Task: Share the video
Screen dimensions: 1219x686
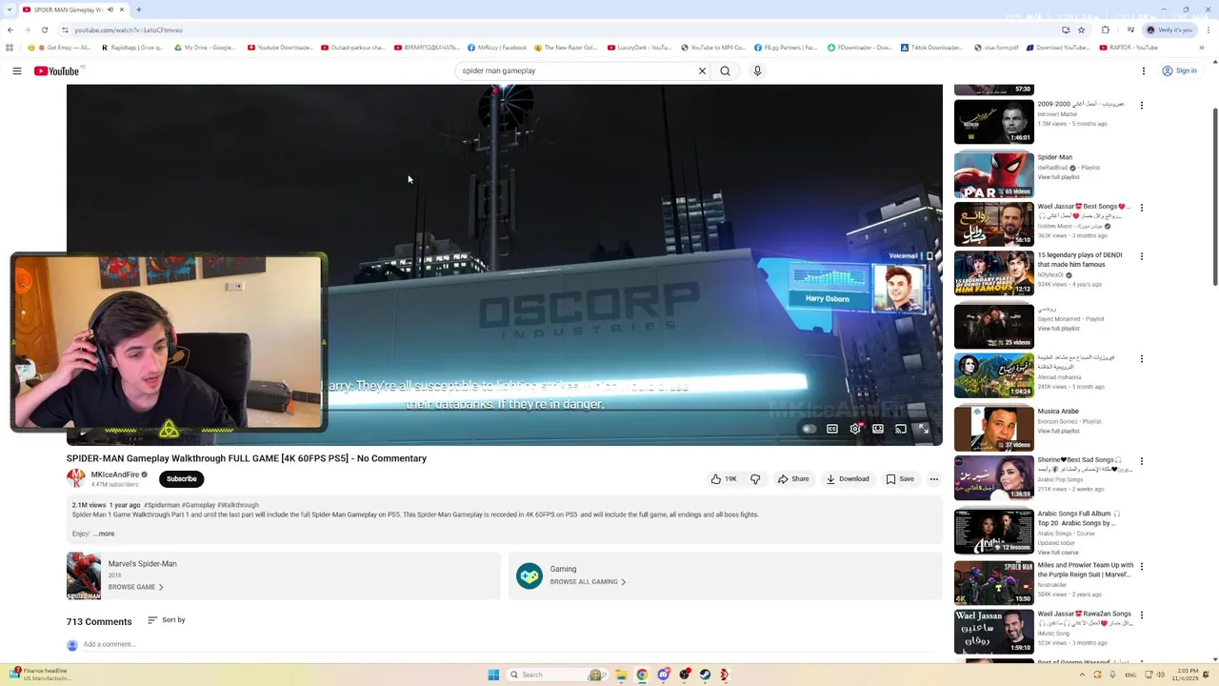Action: [793, 479]
